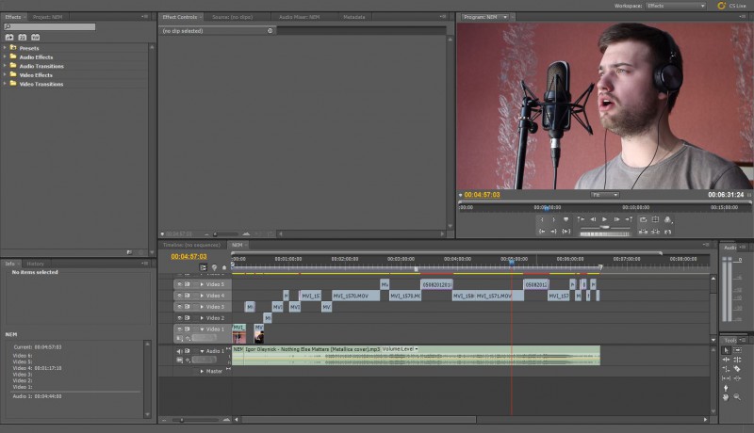This screenshot has height=433, width=754.
Task: Toggle the eye on Video 2 track
Action: tap(178, 318)
